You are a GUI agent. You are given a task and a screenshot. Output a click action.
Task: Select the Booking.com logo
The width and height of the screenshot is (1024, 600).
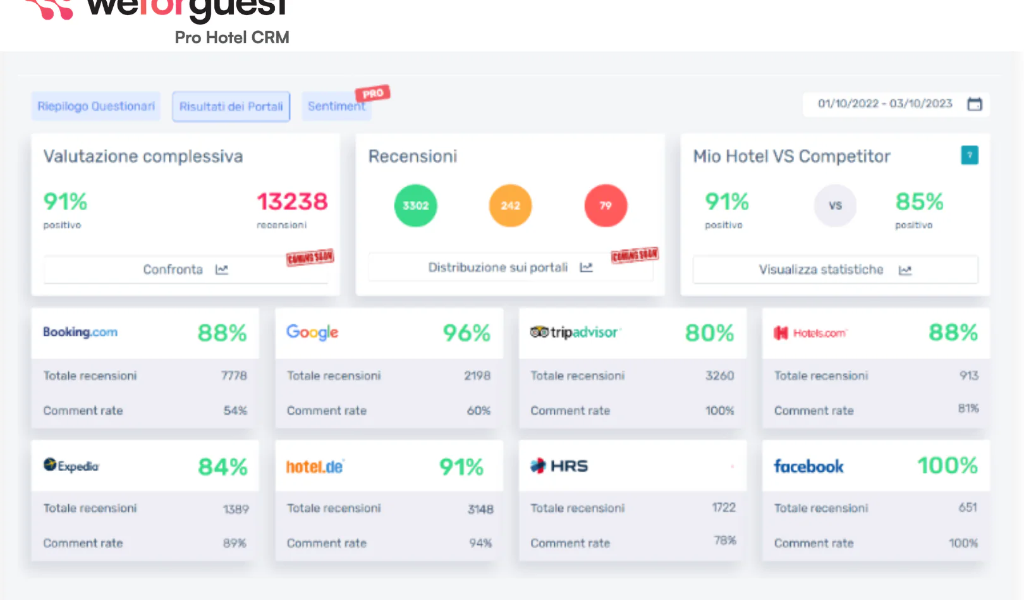click(80, 333)
